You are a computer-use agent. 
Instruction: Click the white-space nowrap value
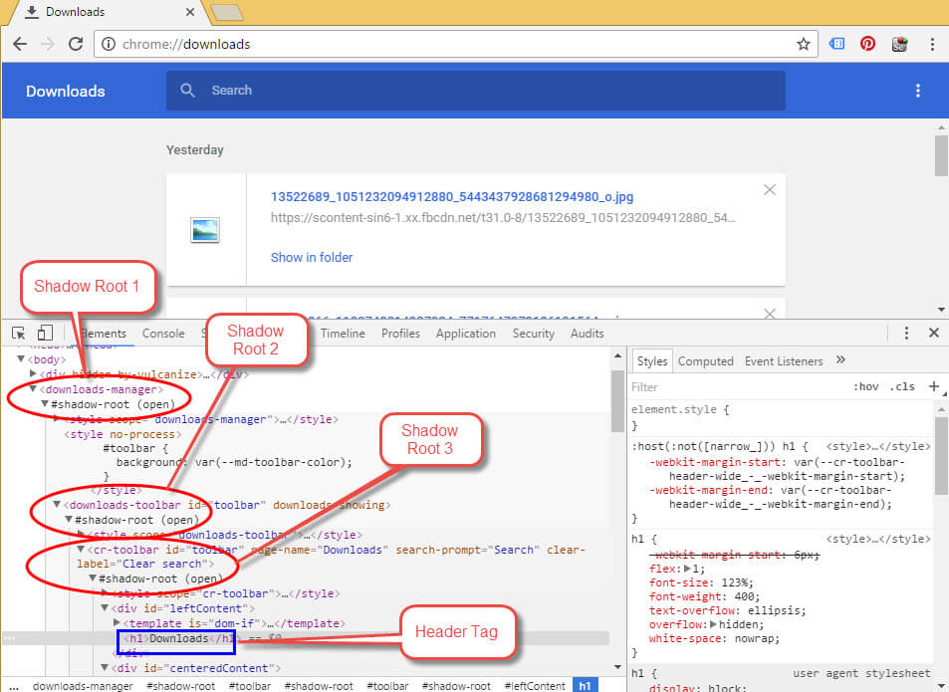(x=756, y=638)
